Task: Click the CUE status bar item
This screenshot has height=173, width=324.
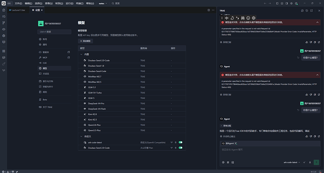Action: (314, 172)
